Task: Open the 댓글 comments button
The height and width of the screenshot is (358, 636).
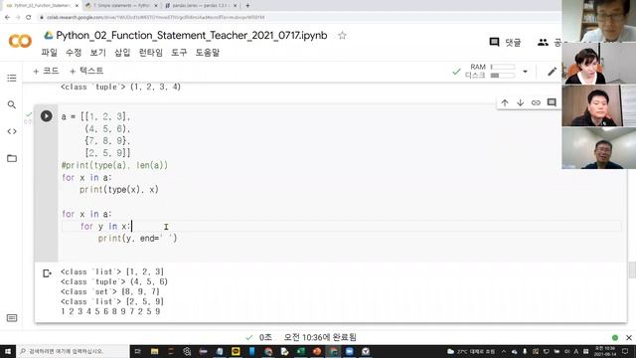Action: [505, 42]
